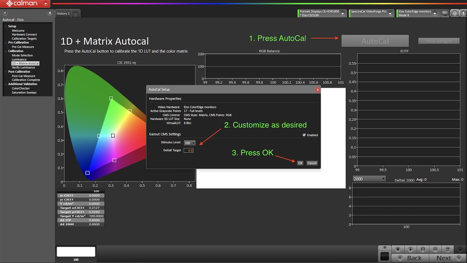Open the Welcome workflow page
The image size is (467, 263).
tap(18, 31)
